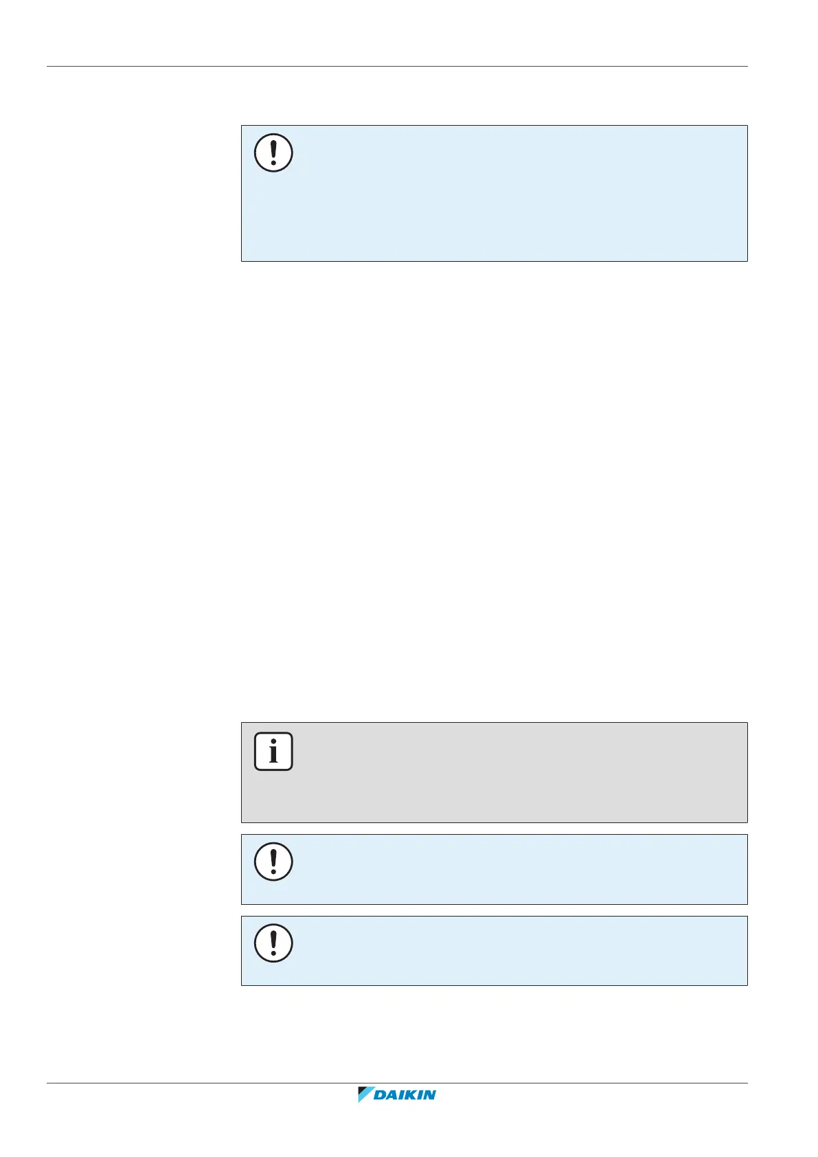Click the DAIKIN wordmark text in the footer
The height and width of the screenshot is (1157, 818).
pyautogui.click(x=405, y=1094)
